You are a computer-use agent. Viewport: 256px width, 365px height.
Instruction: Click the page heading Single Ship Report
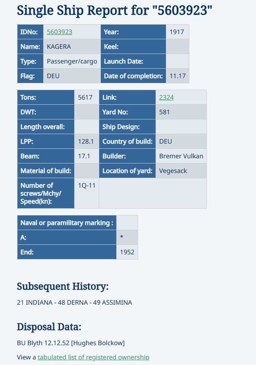pos(115,10)
